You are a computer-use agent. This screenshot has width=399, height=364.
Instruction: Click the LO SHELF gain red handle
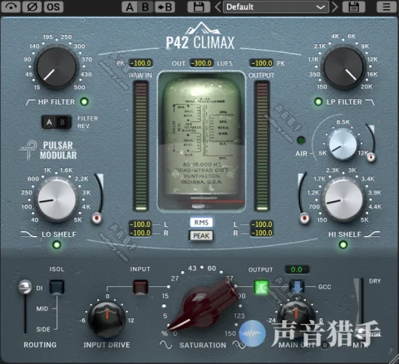pos(96,219)
